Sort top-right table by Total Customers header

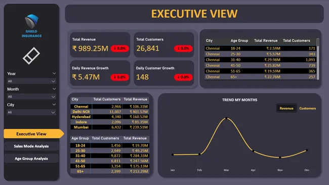point(296,41)
